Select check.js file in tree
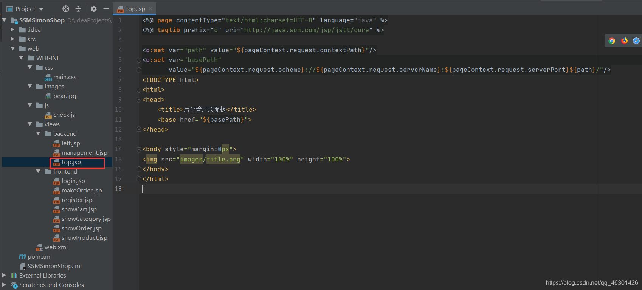 click(x=60, y=115)
